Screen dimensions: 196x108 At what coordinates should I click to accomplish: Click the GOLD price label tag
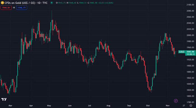coord(181,52)
